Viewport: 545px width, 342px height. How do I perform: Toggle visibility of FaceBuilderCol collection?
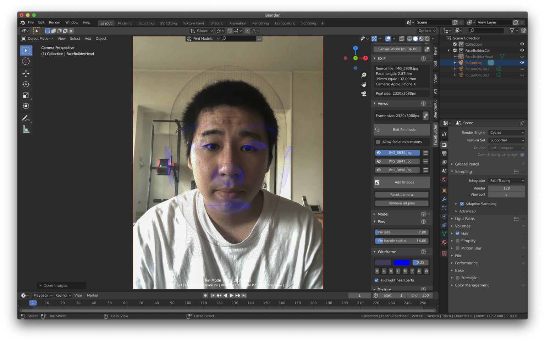(x=522, y=50)
